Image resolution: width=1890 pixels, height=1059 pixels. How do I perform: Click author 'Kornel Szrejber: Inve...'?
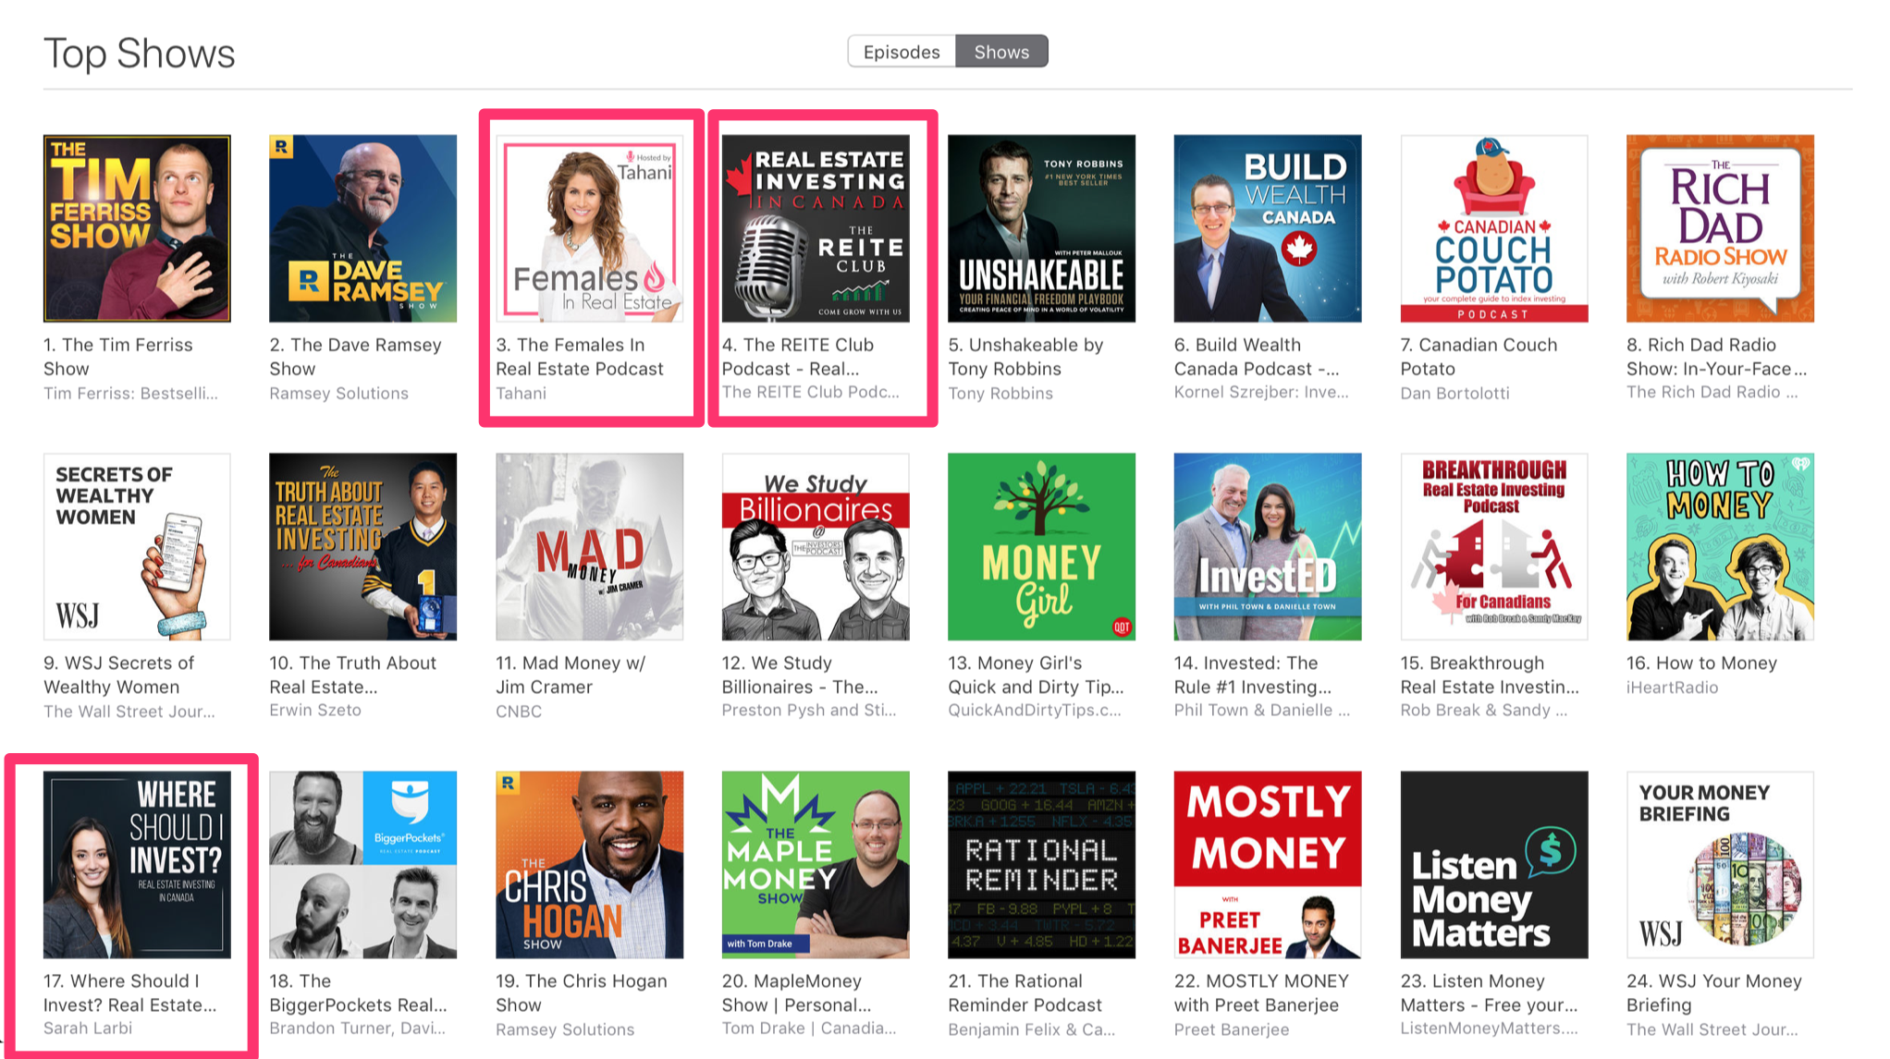(x=1261, y=393)
